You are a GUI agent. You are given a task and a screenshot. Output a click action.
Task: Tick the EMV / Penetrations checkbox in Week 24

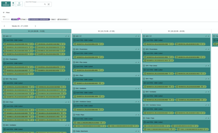tap(4, 59)
